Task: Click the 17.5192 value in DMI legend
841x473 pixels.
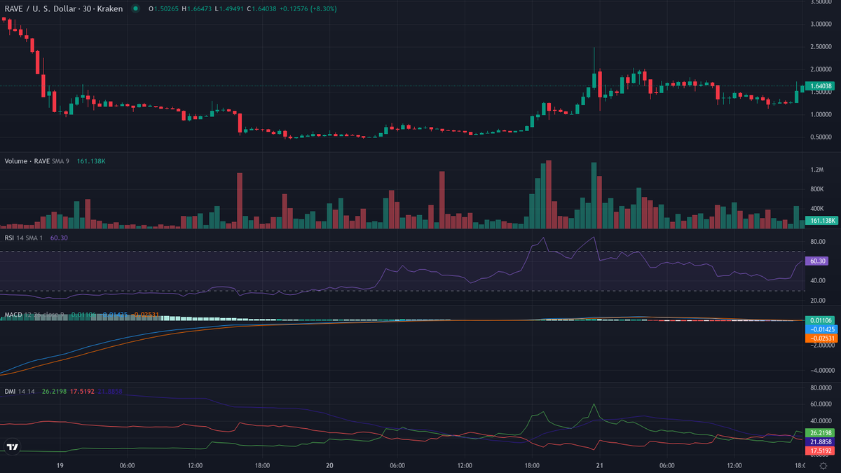Action: 83,392
